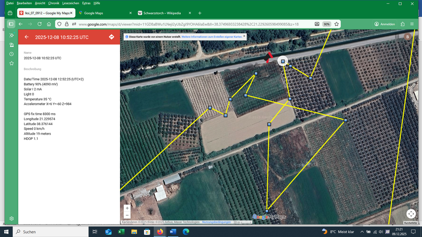422x237 pixels.
Task: Open route directions via the diamond icon in panel header
Action: [111, 37]
